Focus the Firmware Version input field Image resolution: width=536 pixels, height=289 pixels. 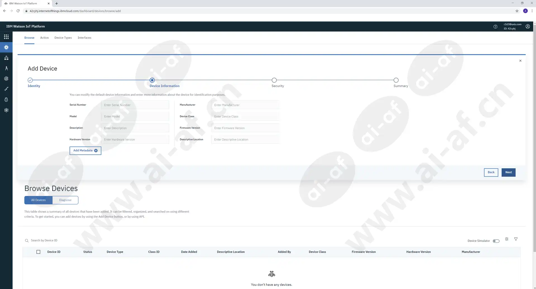point(245,128)
